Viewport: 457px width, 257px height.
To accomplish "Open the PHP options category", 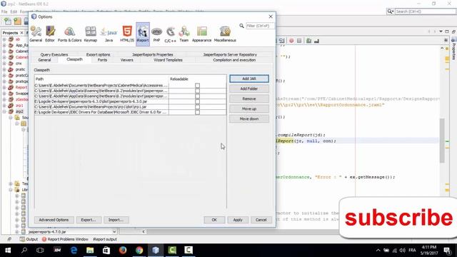I will pyautogui.click(x=156, y=34).
